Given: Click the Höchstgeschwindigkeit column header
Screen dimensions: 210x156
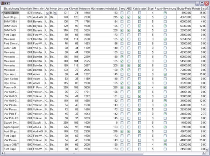Looking at the screenshot, I should point(104,8).
